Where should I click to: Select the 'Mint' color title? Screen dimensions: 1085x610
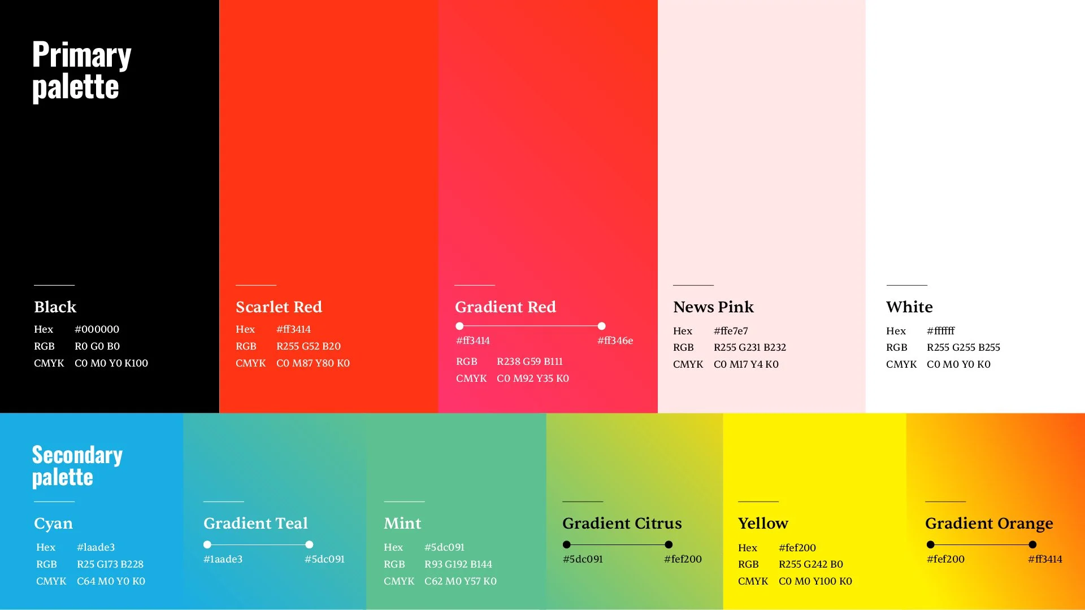pyautogui.click(x=402, y=524)
